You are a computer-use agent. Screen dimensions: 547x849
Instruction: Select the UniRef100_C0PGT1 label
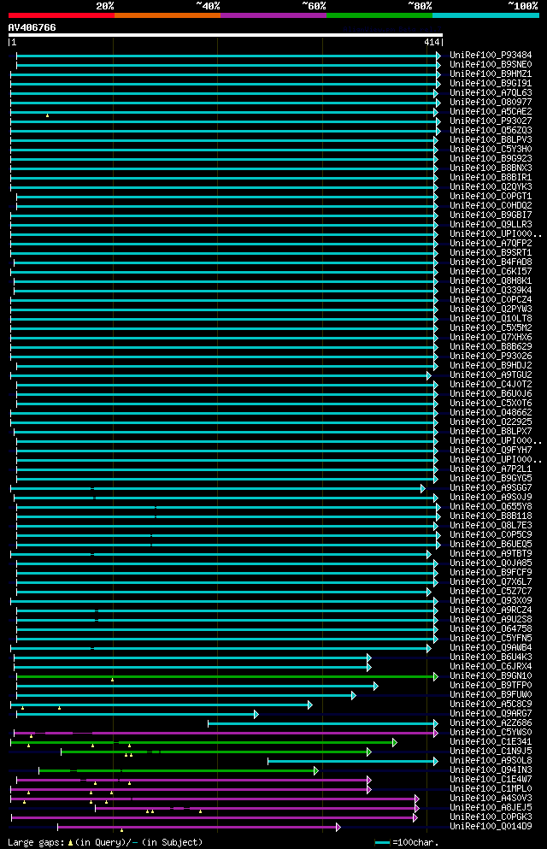[x=491, y=196]
